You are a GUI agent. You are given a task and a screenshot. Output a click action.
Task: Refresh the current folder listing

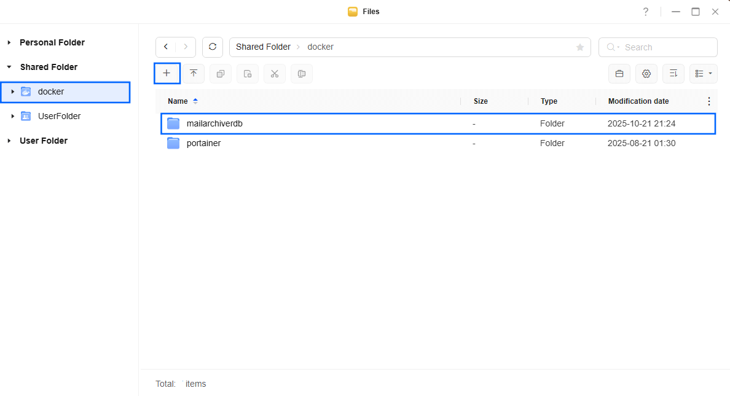213,47
